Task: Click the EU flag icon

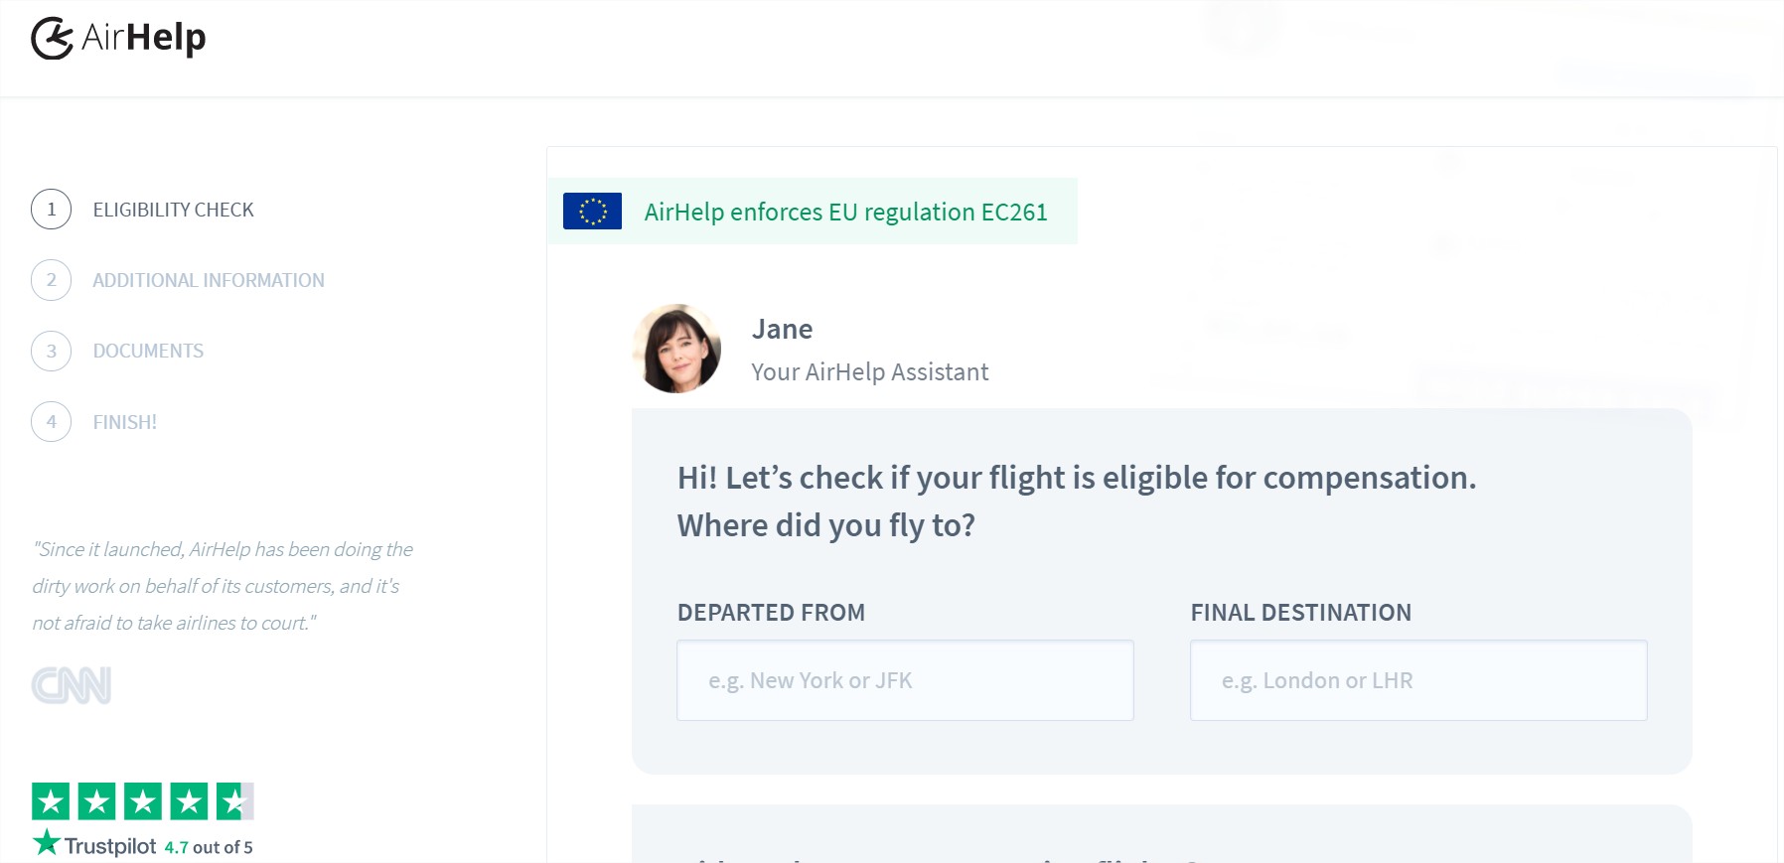Action: (x=592, y=211)
